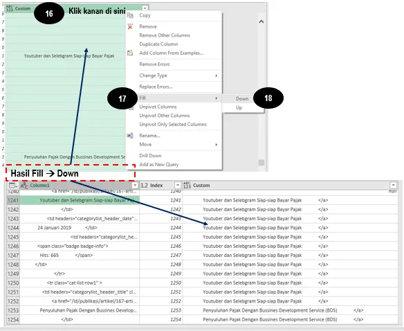This screenshot has width=404, height=331.
Task: Select Unpivot Only Selected Columns
Action: pos(173,125)
